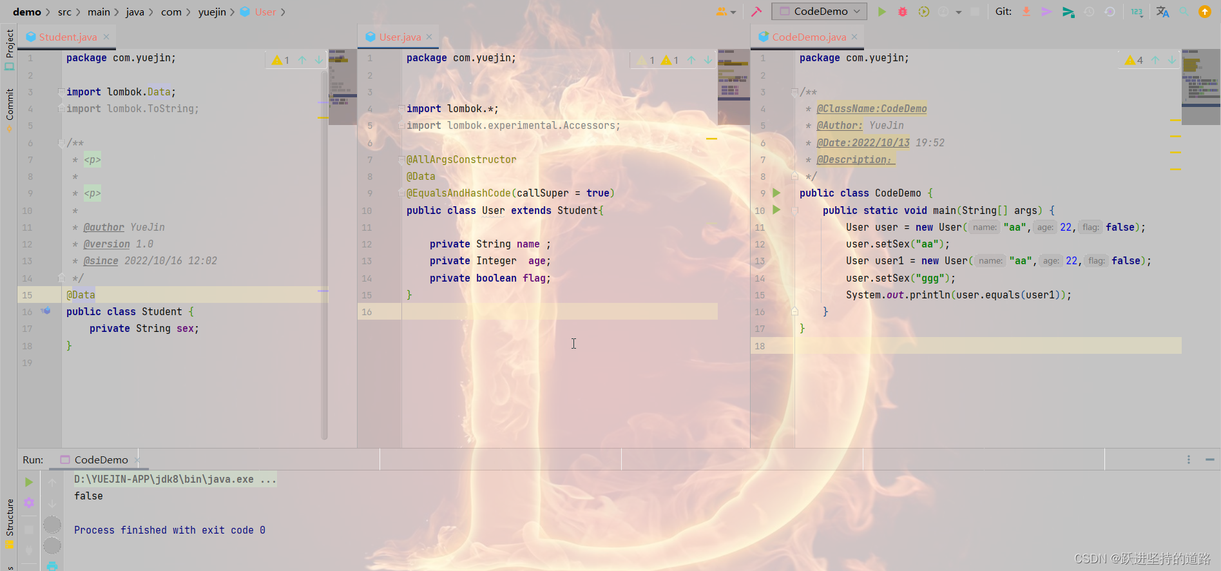Click the Student.java vertical scrollbar
The width and height of the screenshot is (1221, 571).
324,255
